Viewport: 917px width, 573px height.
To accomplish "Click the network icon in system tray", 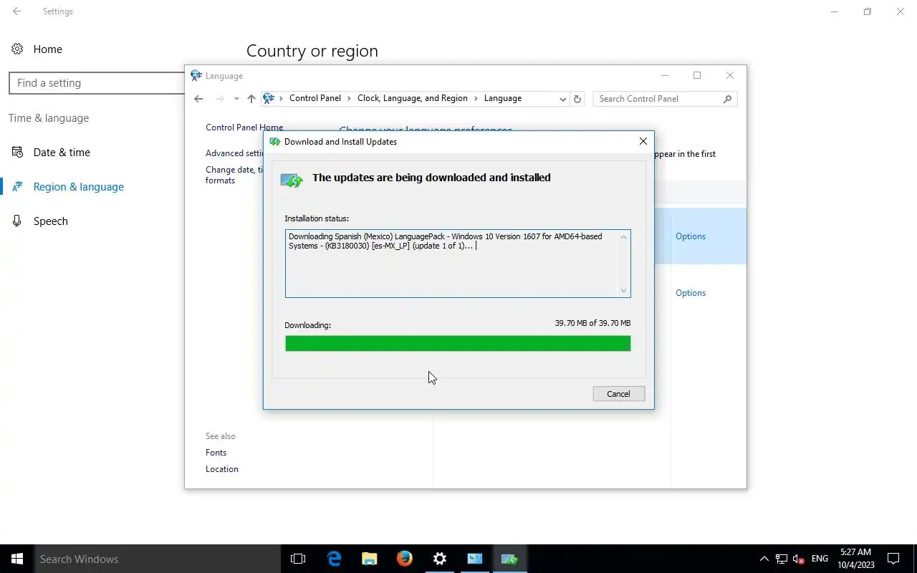I will coord(782,559).
